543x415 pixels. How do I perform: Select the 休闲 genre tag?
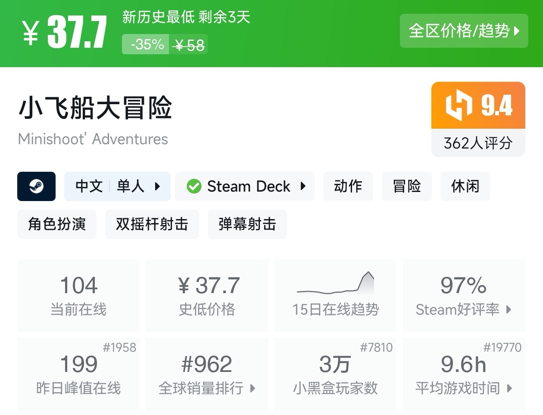click(465, 186)
